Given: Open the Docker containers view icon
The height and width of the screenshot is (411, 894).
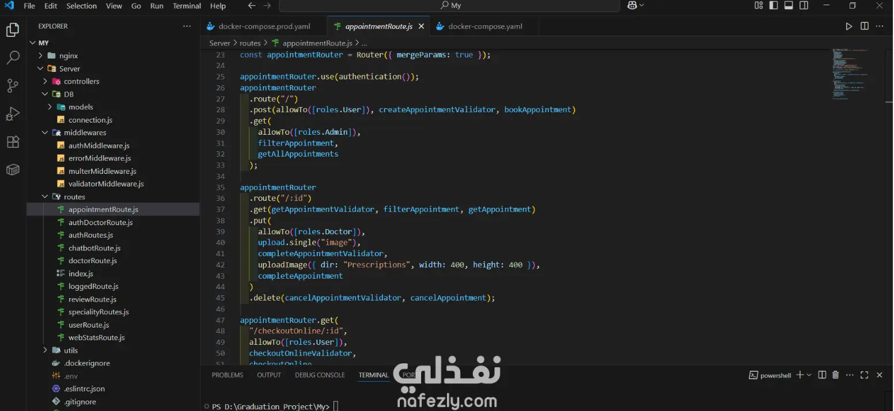Looking at the screenshot, I should (13, 170).
